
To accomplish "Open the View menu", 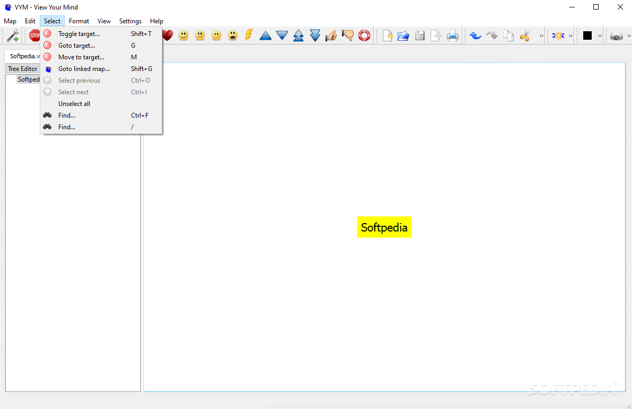I will [x=104, y=21].
